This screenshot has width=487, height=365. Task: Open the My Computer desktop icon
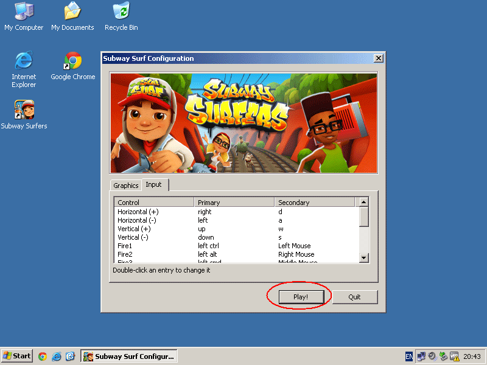tap(24, 16)
